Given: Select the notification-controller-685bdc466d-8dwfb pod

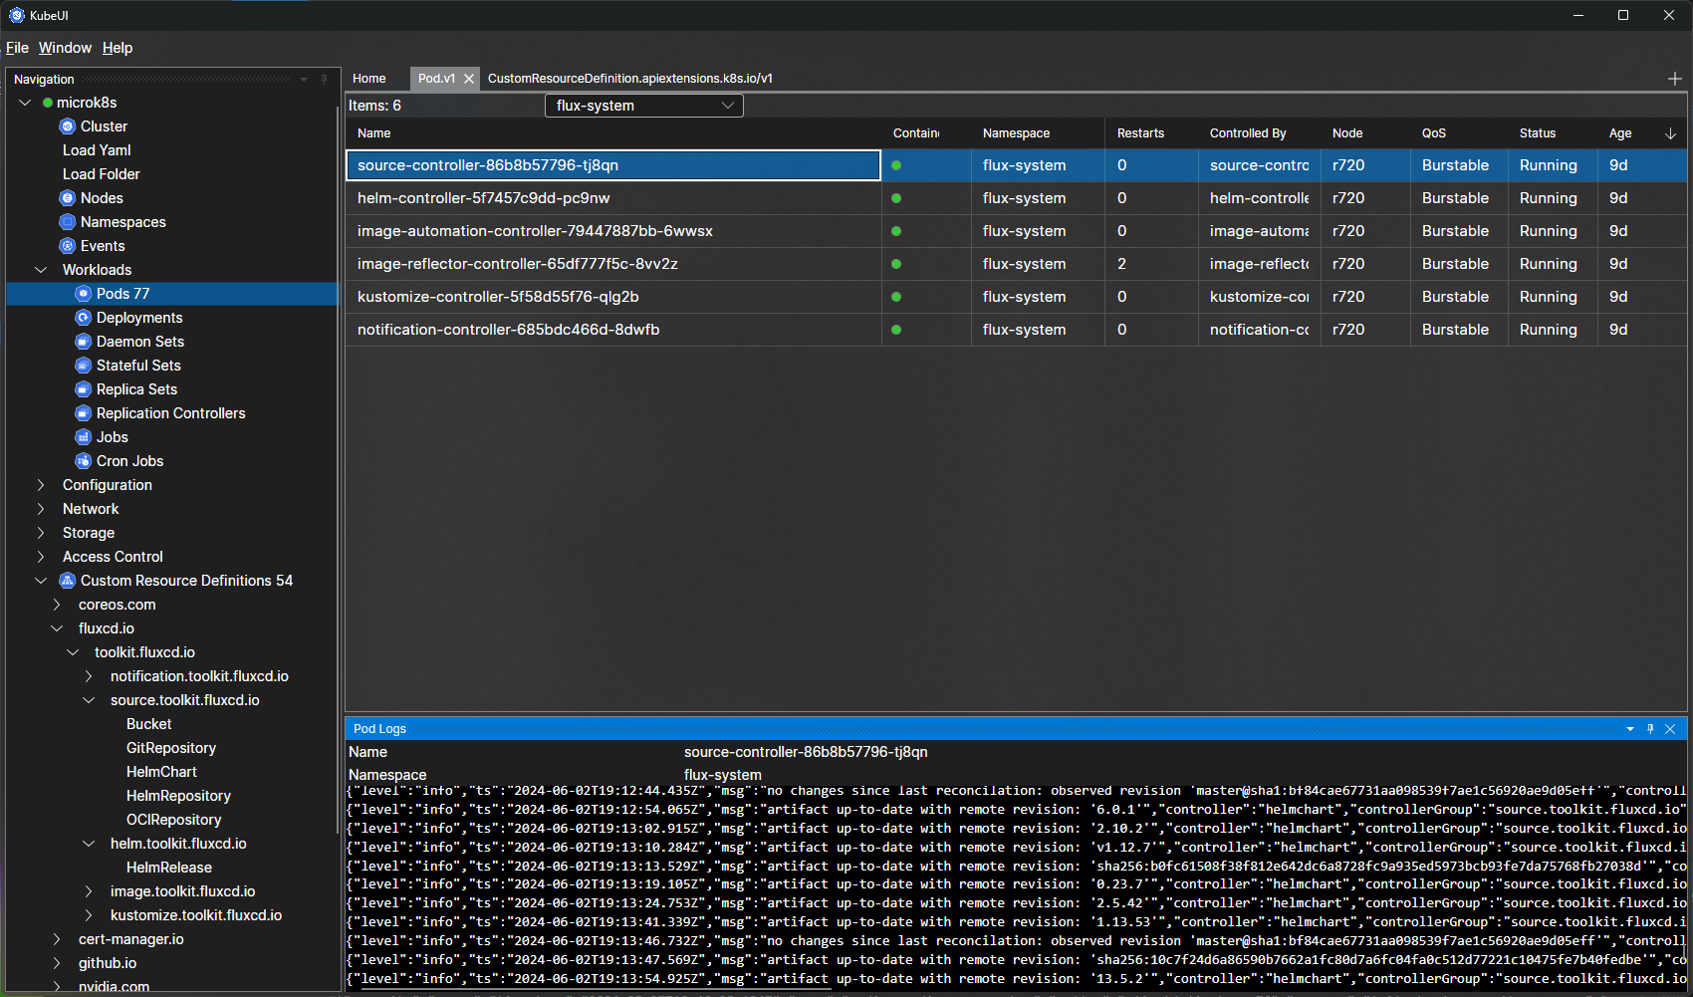Looking at the screenshot, I should click(1016, 330).
